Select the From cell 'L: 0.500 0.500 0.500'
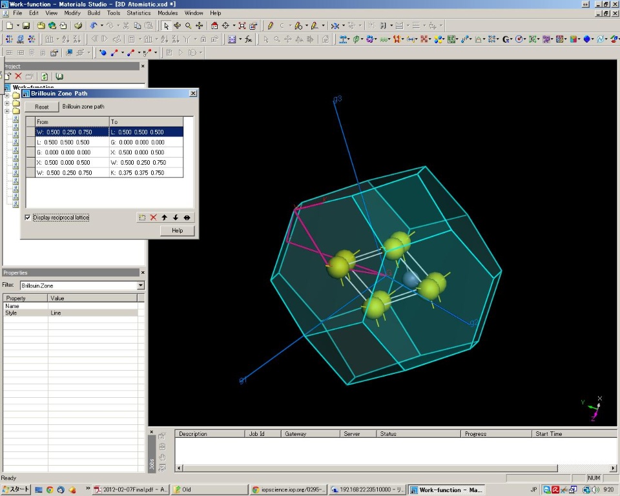The width and height of the screenshot is (620, 496). [72, 142]
